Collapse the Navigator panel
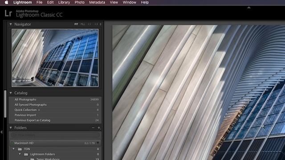 pos(11,24)
